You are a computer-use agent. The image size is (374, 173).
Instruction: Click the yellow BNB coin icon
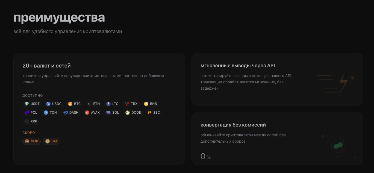[146, 104]
